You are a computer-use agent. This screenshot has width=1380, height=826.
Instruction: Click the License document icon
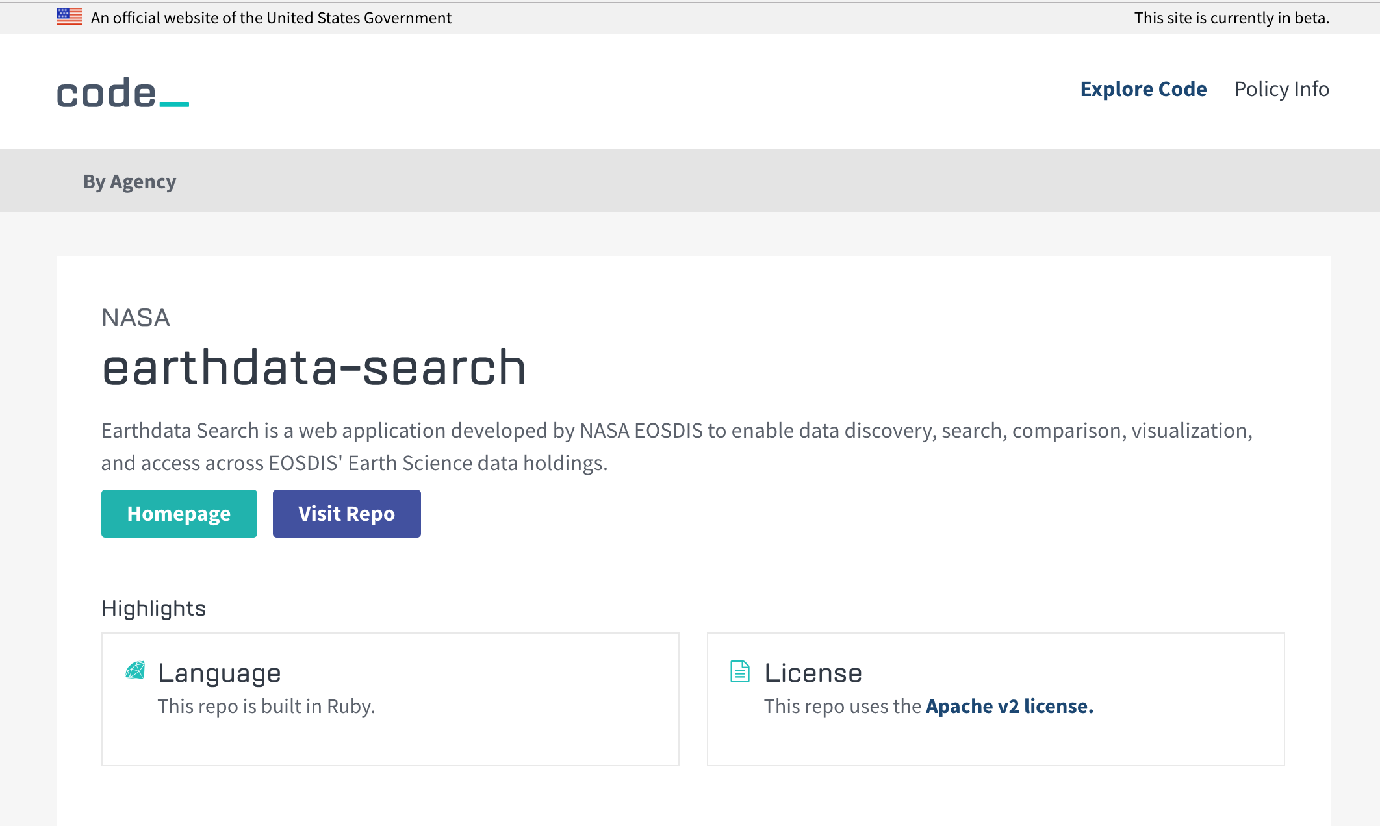[x=740, y=671]
